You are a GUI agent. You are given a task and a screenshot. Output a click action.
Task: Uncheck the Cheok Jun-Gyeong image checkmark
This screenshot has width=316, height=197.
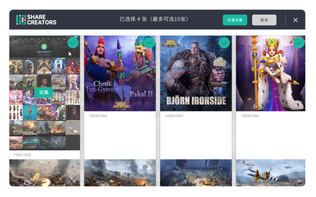150,43
